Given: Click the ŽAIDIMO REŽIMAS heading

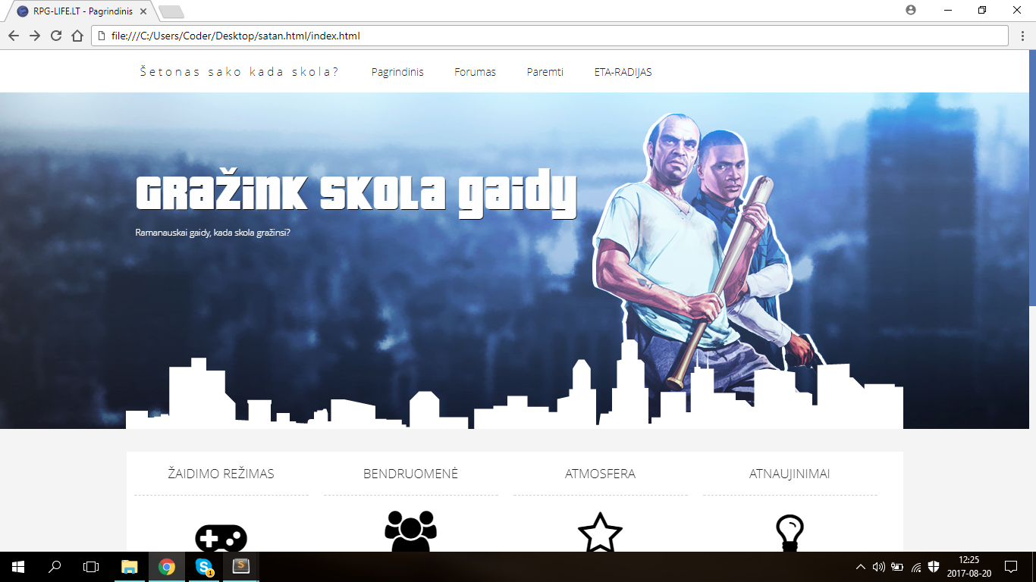Looking at the screenshot, I should coord(221,474).
